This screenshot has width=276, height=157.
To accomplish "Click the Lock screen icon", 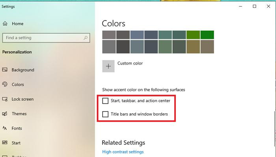I will (x=5, y=99).
